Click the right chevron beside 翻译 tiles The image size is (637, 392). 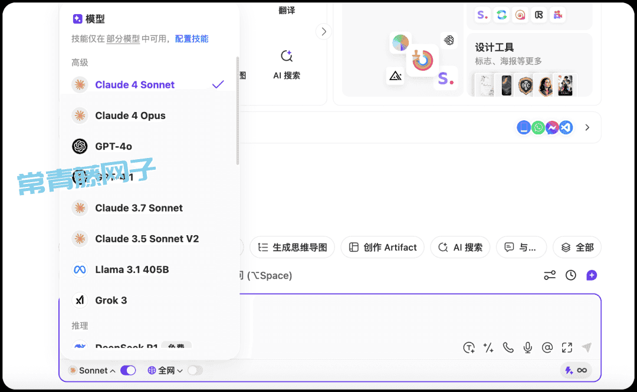tap(324, 32)
